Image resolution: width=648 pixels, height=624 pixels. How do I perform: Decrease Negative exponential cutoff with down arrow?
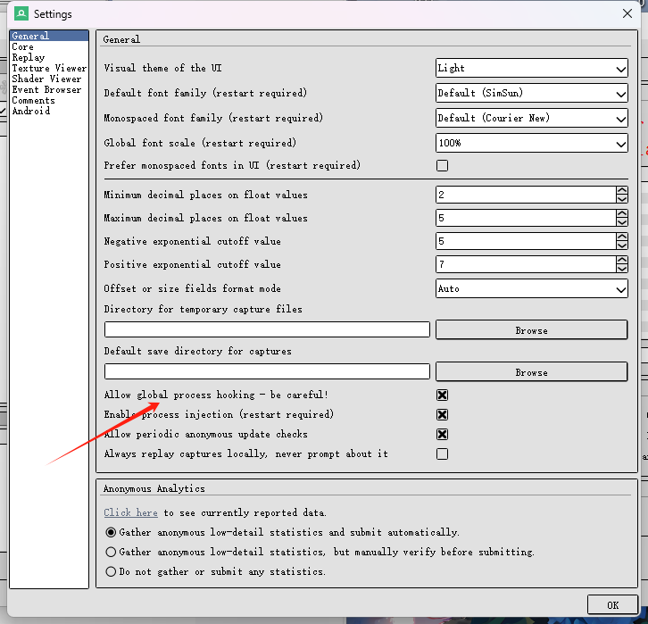point(622,245)
